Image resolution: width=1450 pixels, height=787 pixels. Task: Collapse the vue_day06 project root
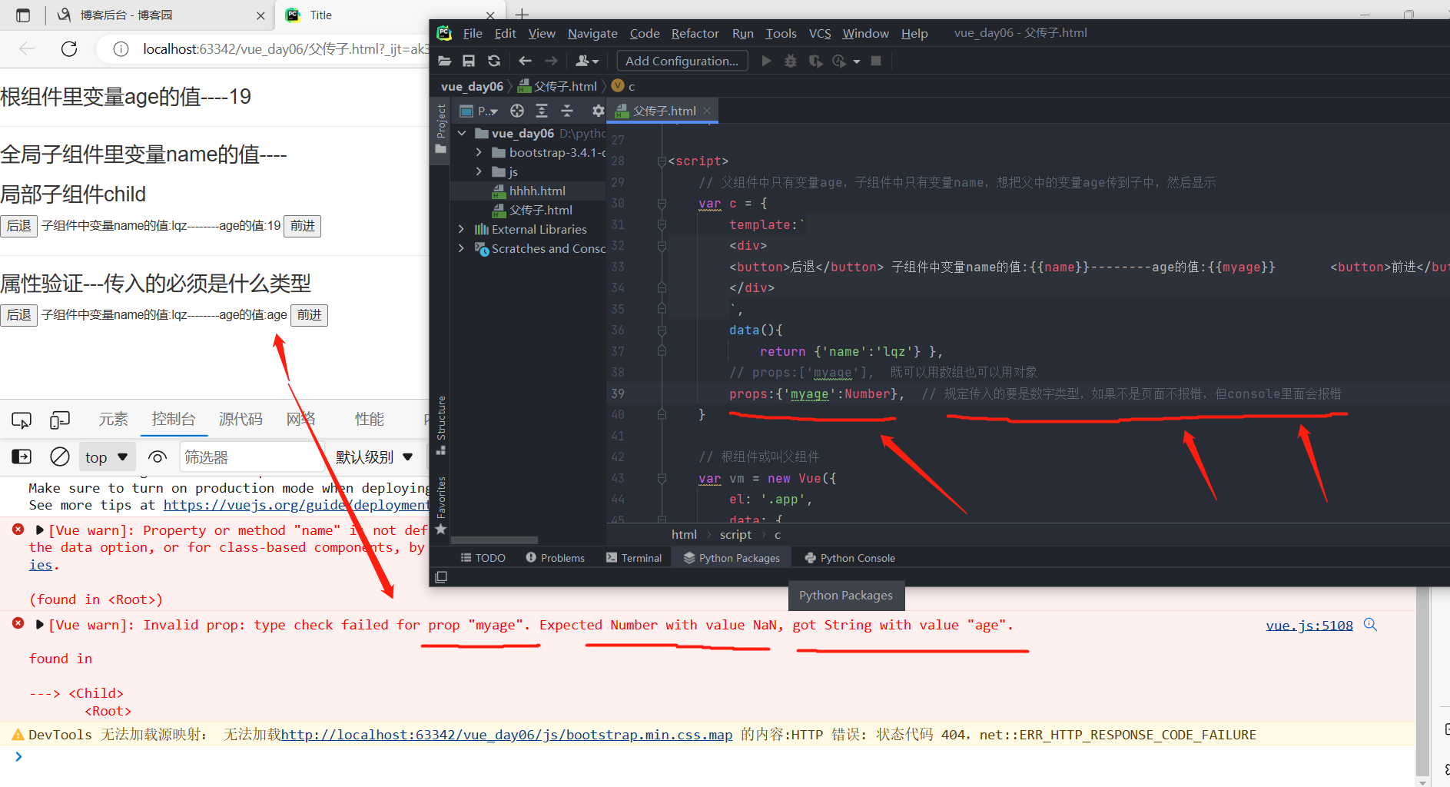tap(462, 134)
